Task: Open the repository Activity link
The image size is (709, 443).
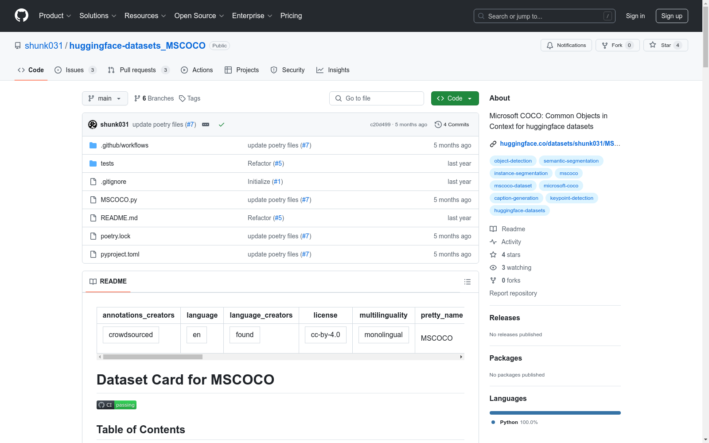Action: coord(505,242)
